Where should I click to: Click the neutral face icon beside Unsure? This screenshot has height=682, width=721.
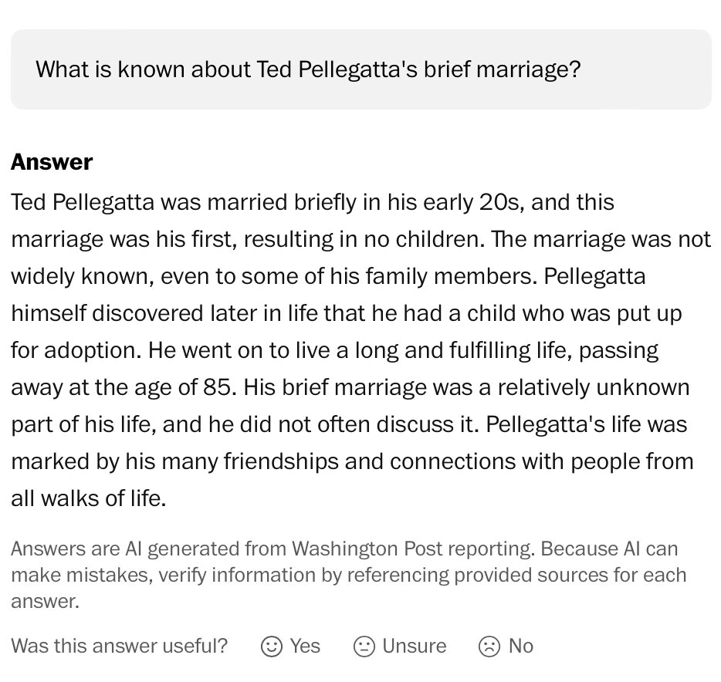coord(364,646)
